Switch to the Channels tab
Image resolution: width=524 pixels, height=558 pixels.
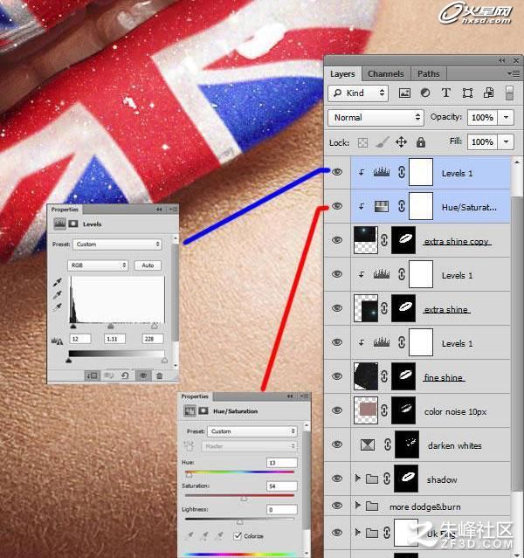[x=386, y=74]
